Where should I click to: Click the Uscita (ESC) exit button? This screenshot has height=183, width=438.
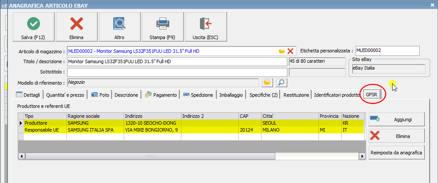pos(206,27)
